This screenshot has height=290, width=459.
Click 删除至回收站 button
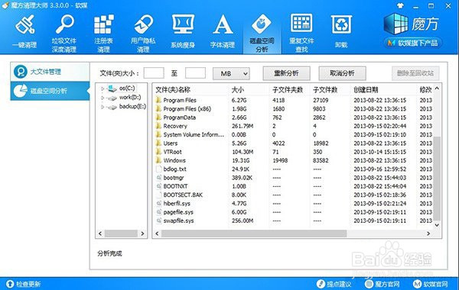415,73
